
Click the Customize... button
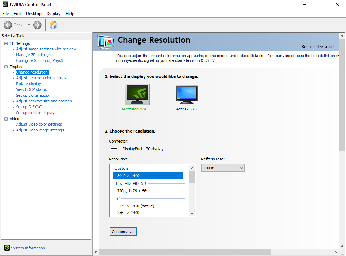(123, 232)
